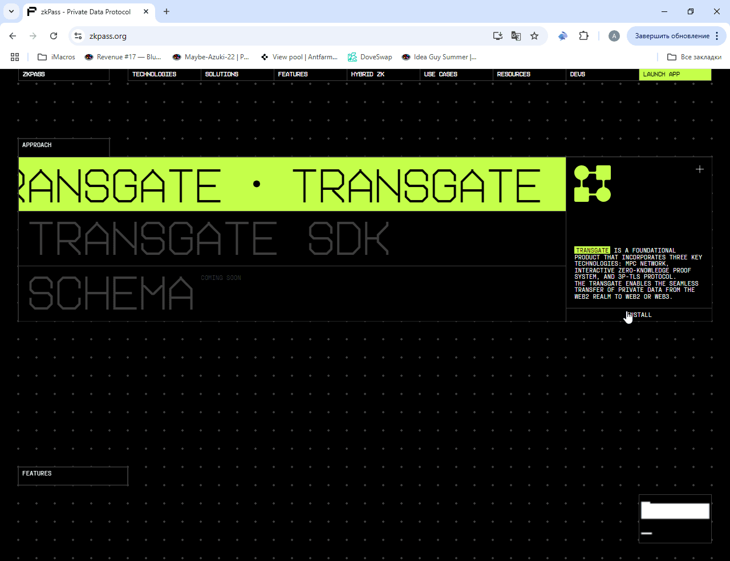Image resolution: width=730 pixels, height=561 pixels.
Task: Open a new browser tab
Action: (x=167, y=11)
